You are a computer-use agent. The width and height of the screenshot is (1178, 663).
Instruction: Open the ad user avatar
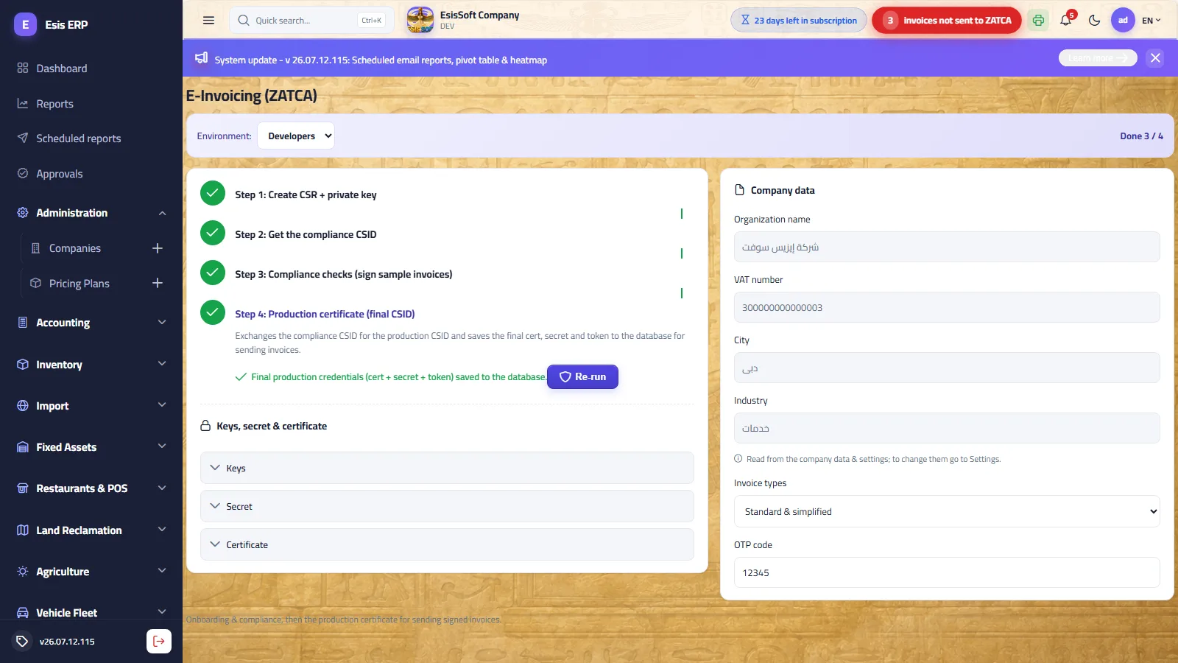coord(1123,21)
